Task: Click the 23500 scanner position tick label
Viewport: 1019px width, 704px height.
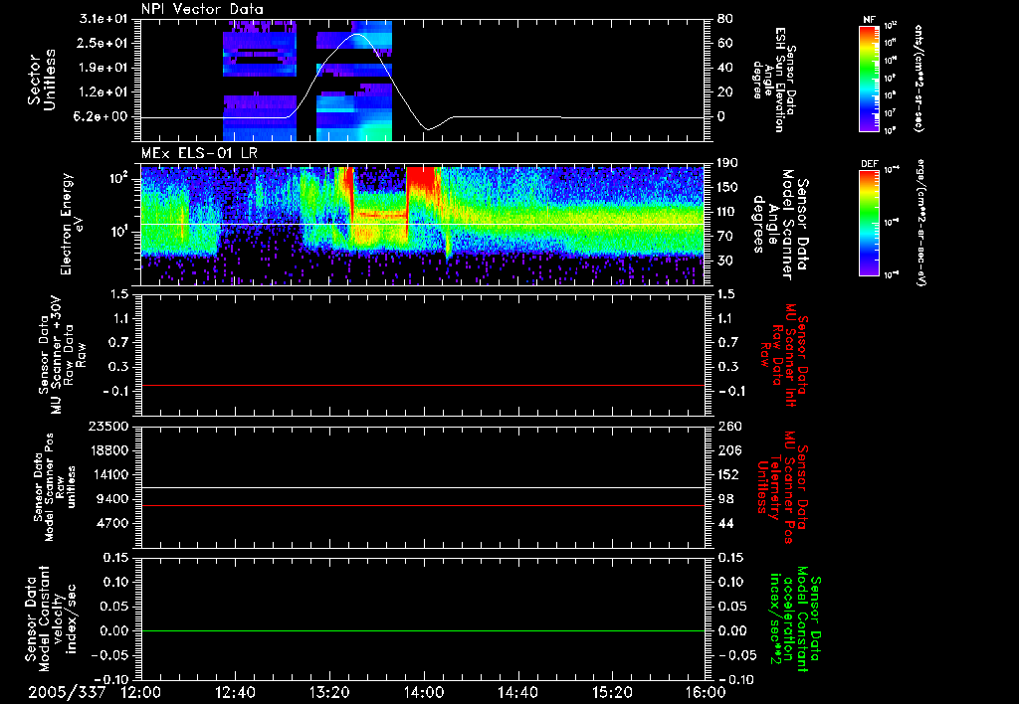Action: pos(108,426)
